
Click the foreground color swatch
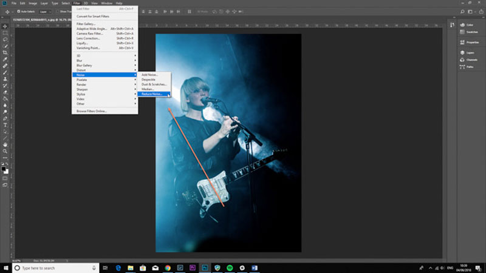click(x=4, y=169)
